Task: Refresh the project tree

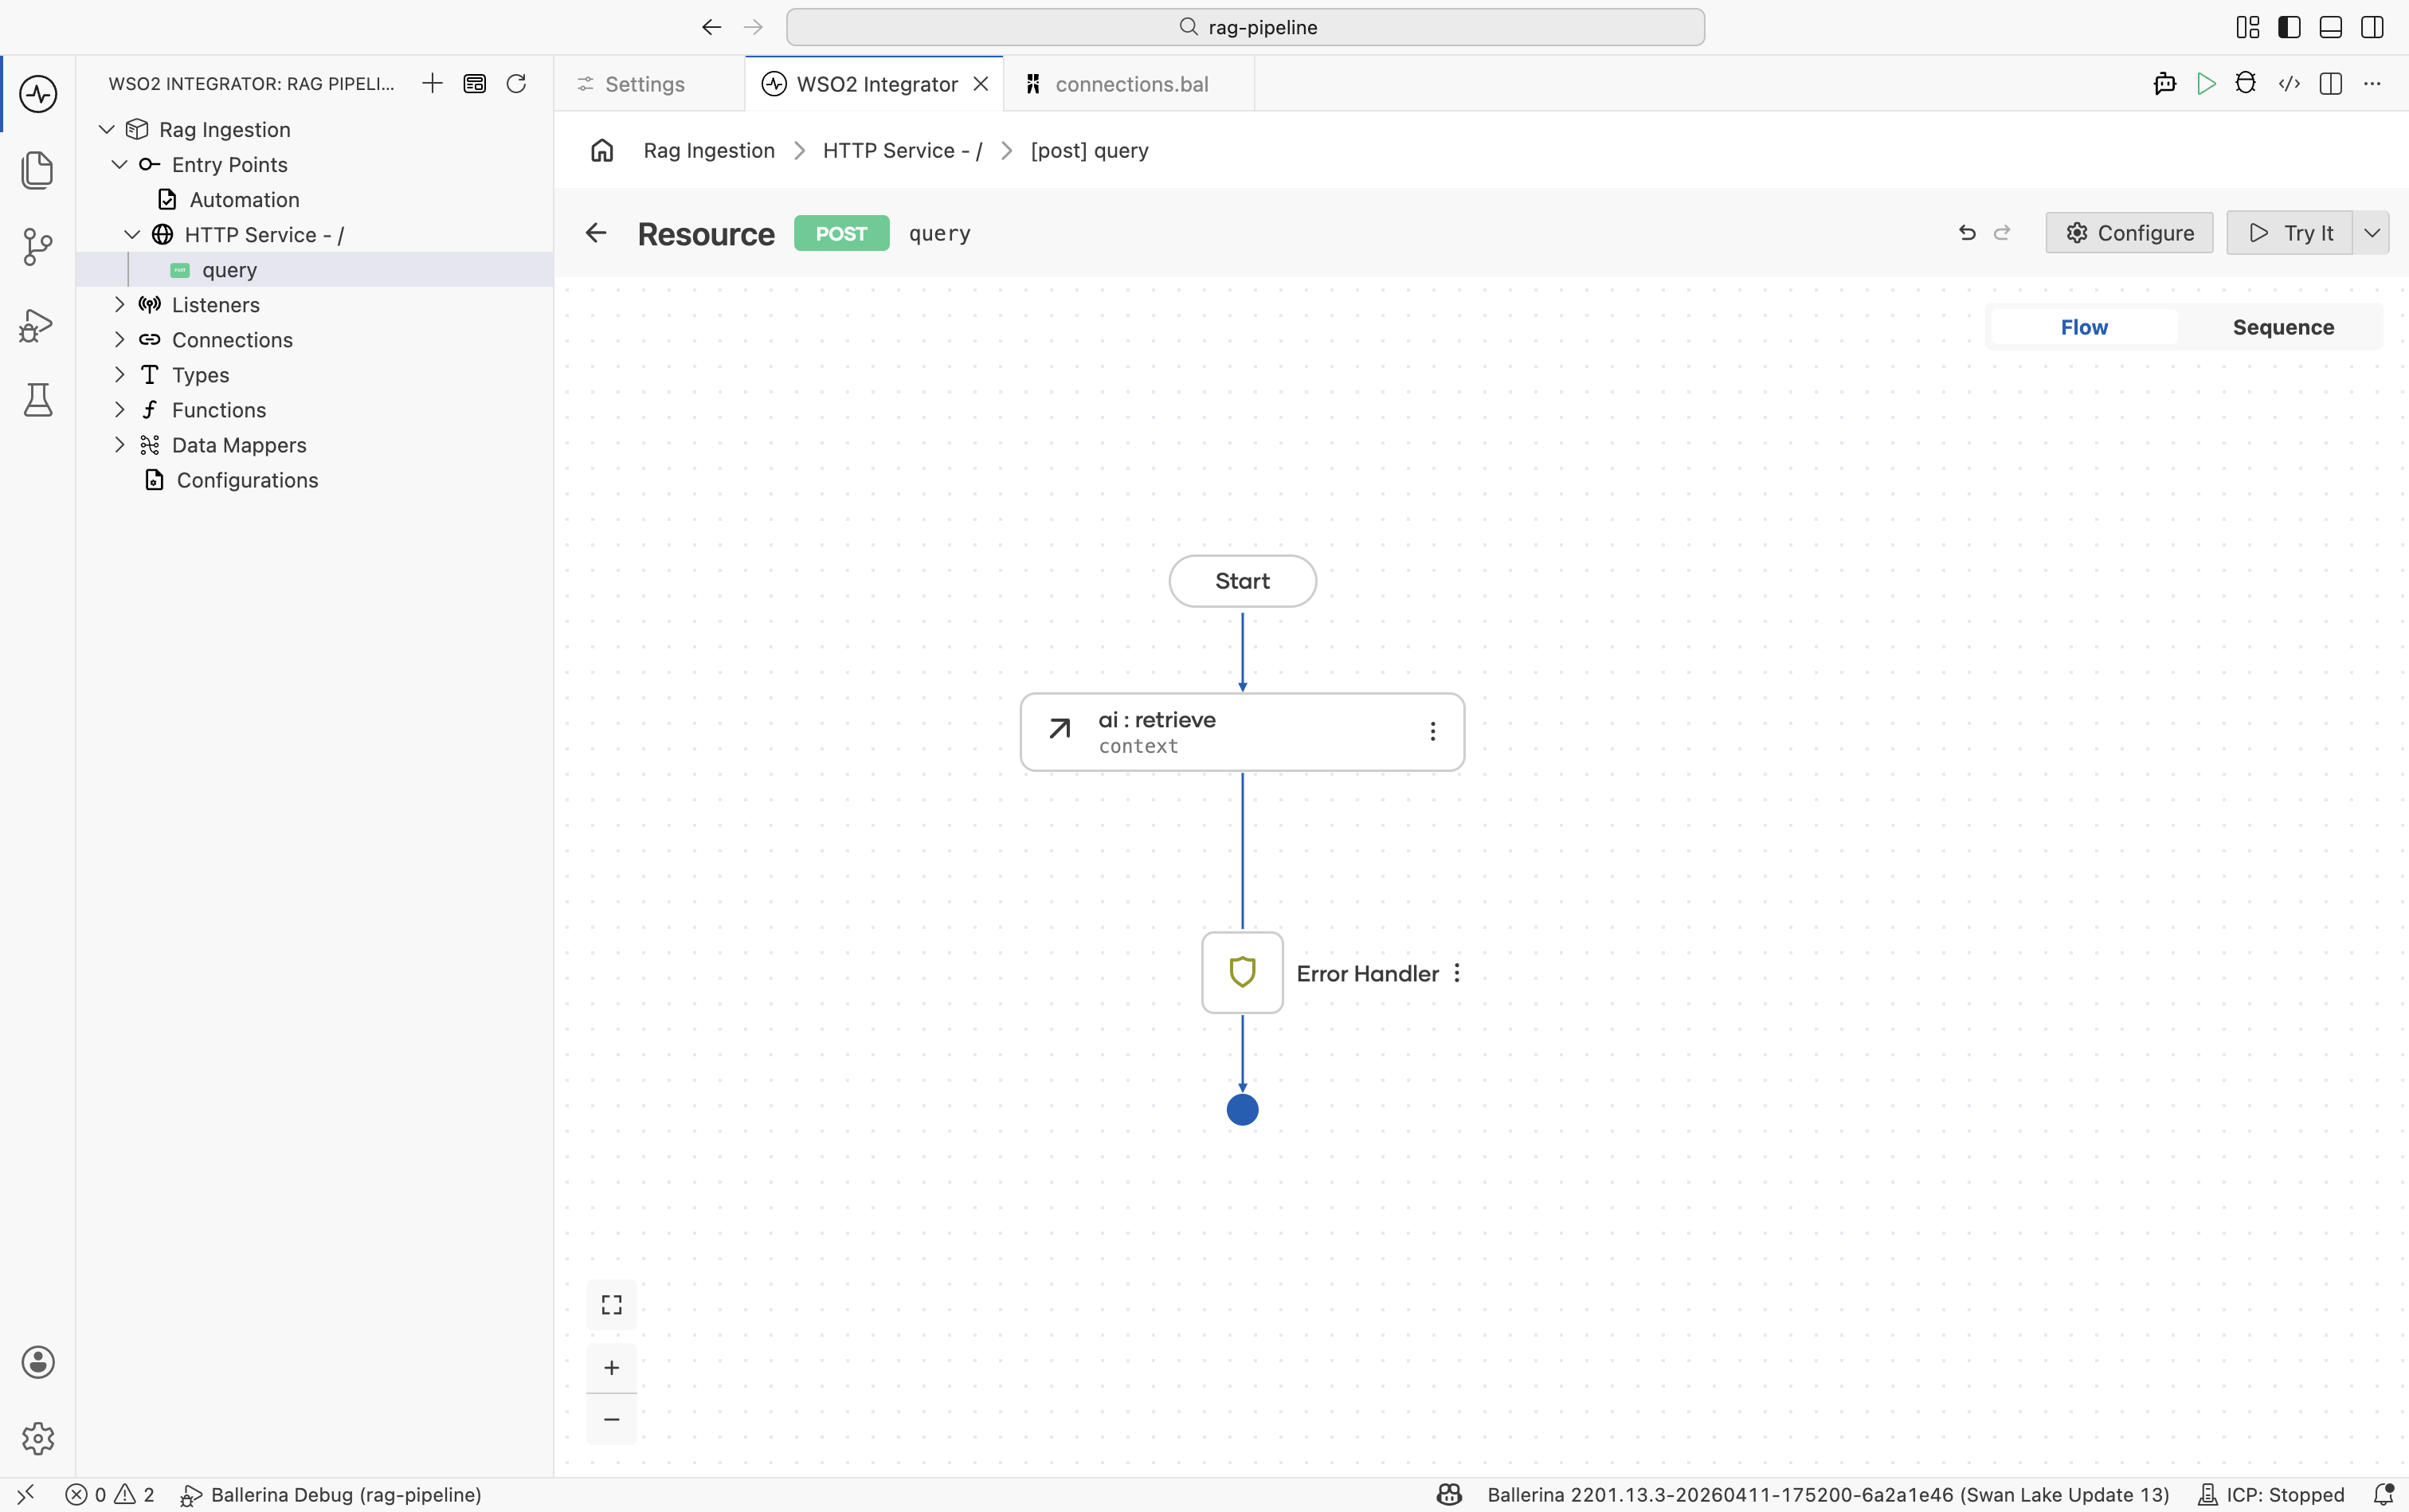Action: (516, 83)
